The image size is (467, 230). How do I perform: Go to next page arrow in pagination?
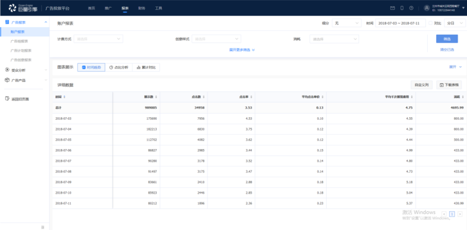pos(460,214)
